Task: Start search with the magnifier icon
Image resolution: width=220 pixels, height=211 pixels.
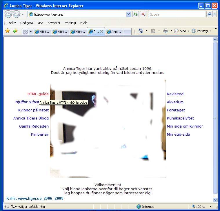Action: [209, 14]
